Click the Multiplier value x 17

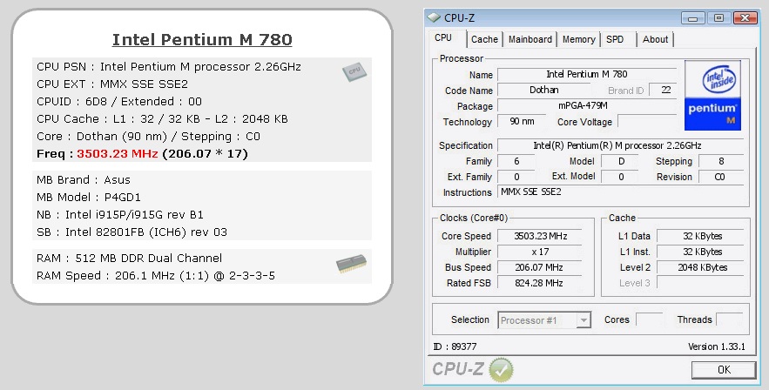(539, 252)
